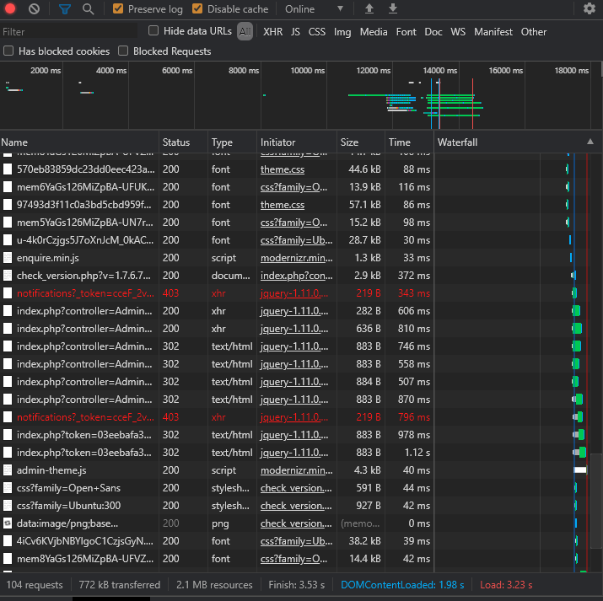
Task: Open Network settings gear
Action: click(589, 9)
